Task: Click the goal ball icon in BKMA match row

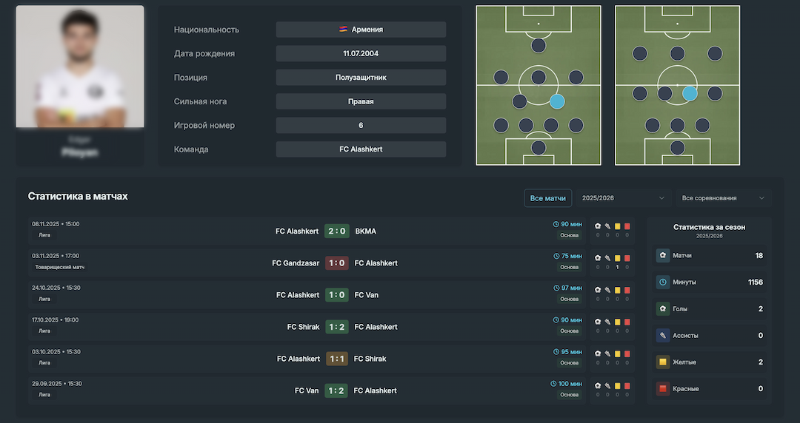Action: 598,226
